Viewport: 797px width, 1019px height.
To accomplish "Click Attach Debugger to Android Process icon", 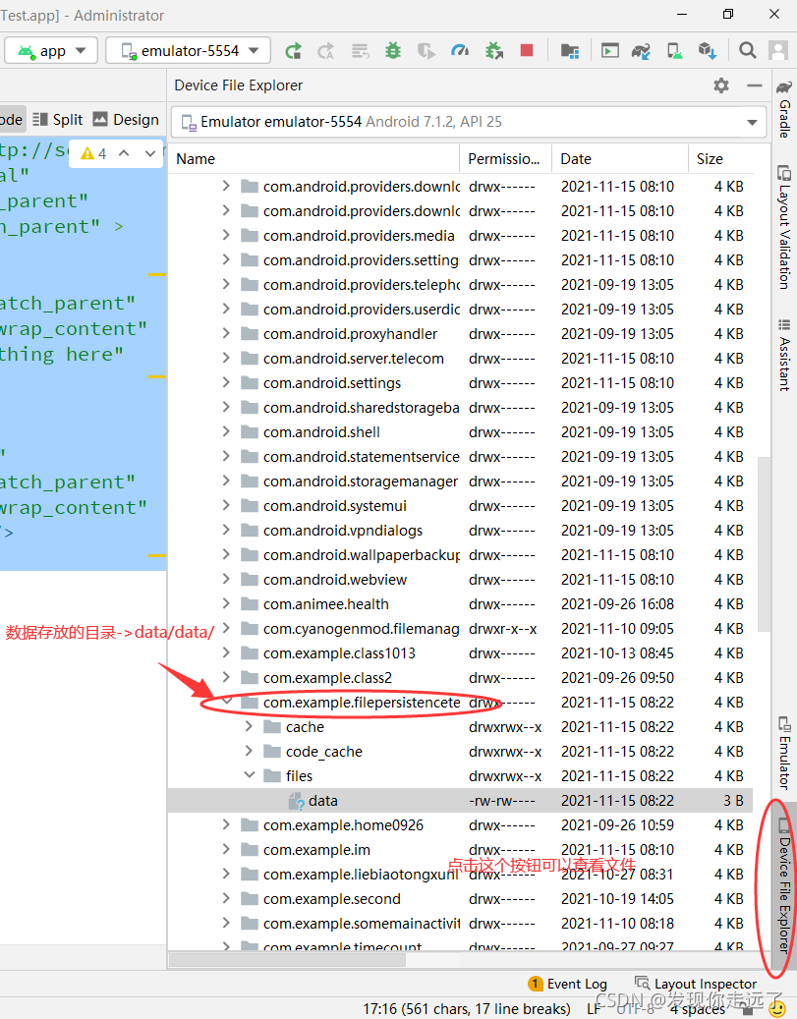I will [x=494, y=51].
